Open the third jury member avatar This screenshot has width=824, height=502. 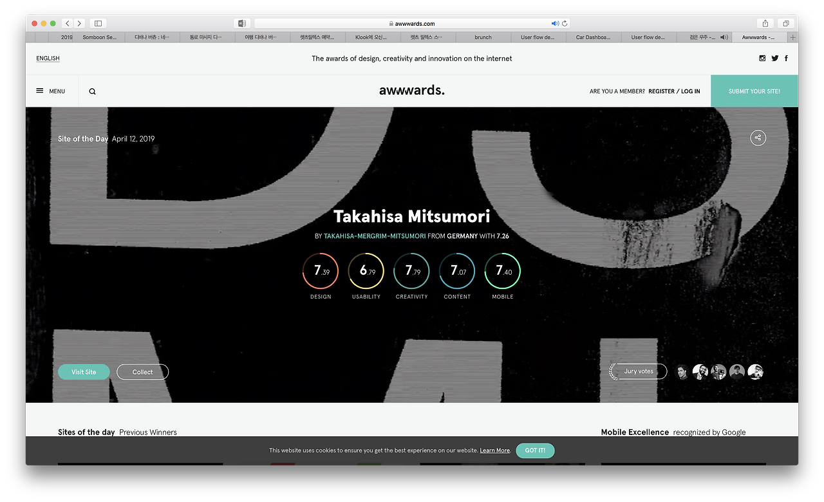click(718, 371)
